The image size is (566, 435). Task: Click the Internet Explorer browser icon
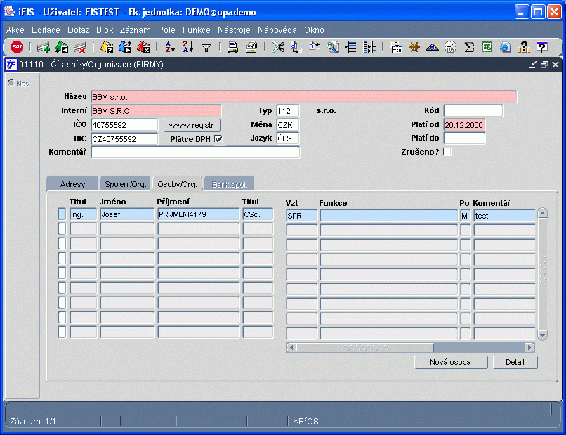[506, 47]
